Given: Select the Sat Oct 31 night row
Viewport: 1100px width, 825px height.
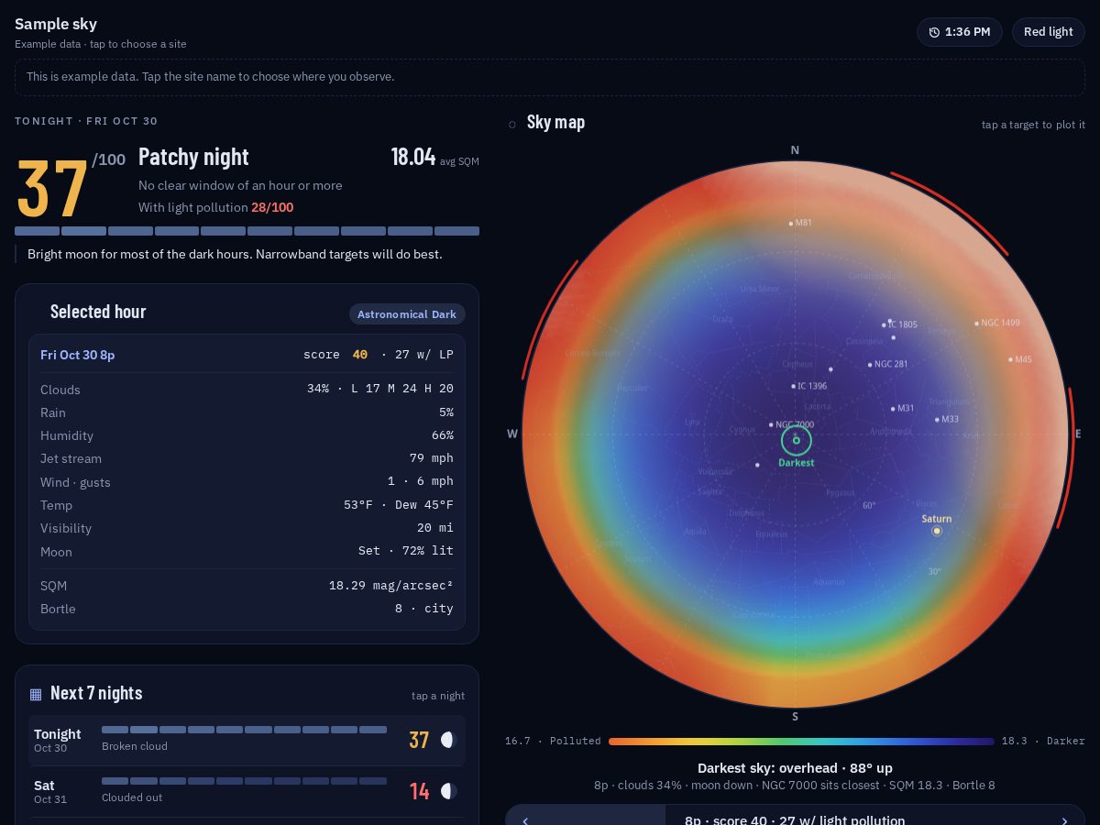Looking at the screenshot, I should point(247,791).
